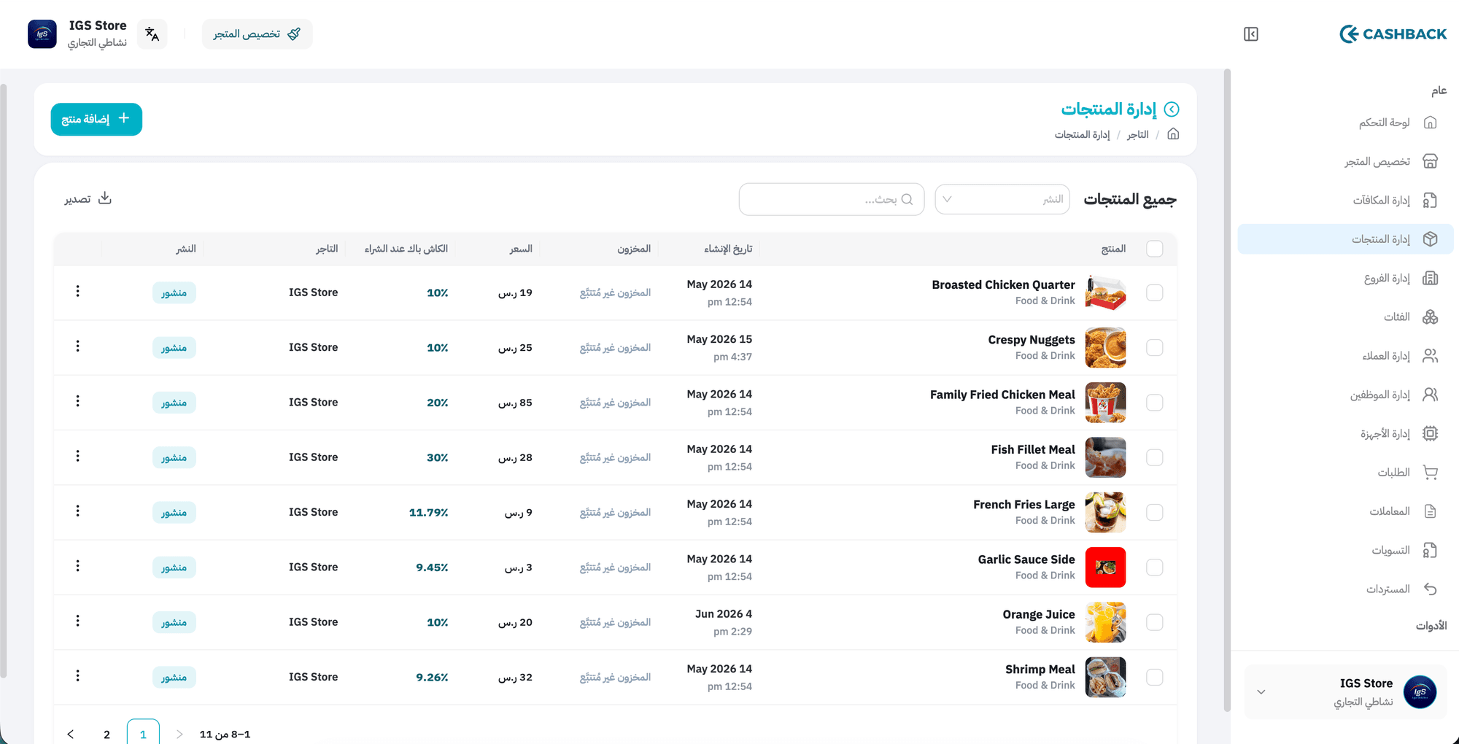This screenshot has height=744, width=1459.
Task: Open لوحة التحكم in sidebar
Action: [x=1345, y=123]
